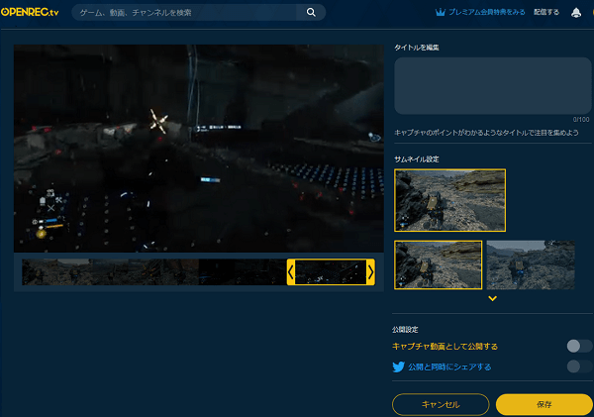Image resolution: width=594 pixels, height=417 pixels.
Task: Click the search magnifier icon
Action: 311,13
